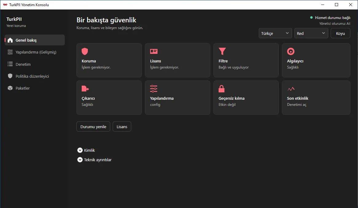The image size is (358, 208).
Task: Click the target icon on the Algılayıcı card
Action: click(x=291, y=51)
